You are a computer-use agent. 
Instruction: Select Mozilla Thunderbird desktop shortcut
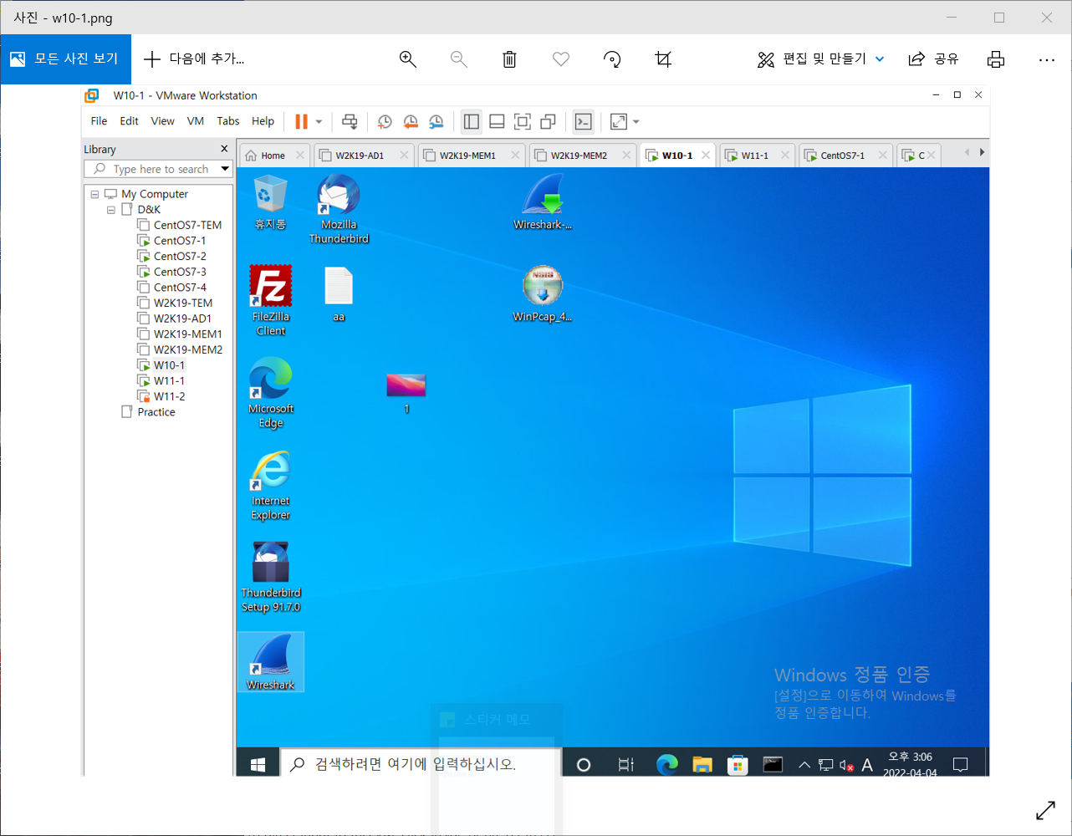[x=339, y=209]
